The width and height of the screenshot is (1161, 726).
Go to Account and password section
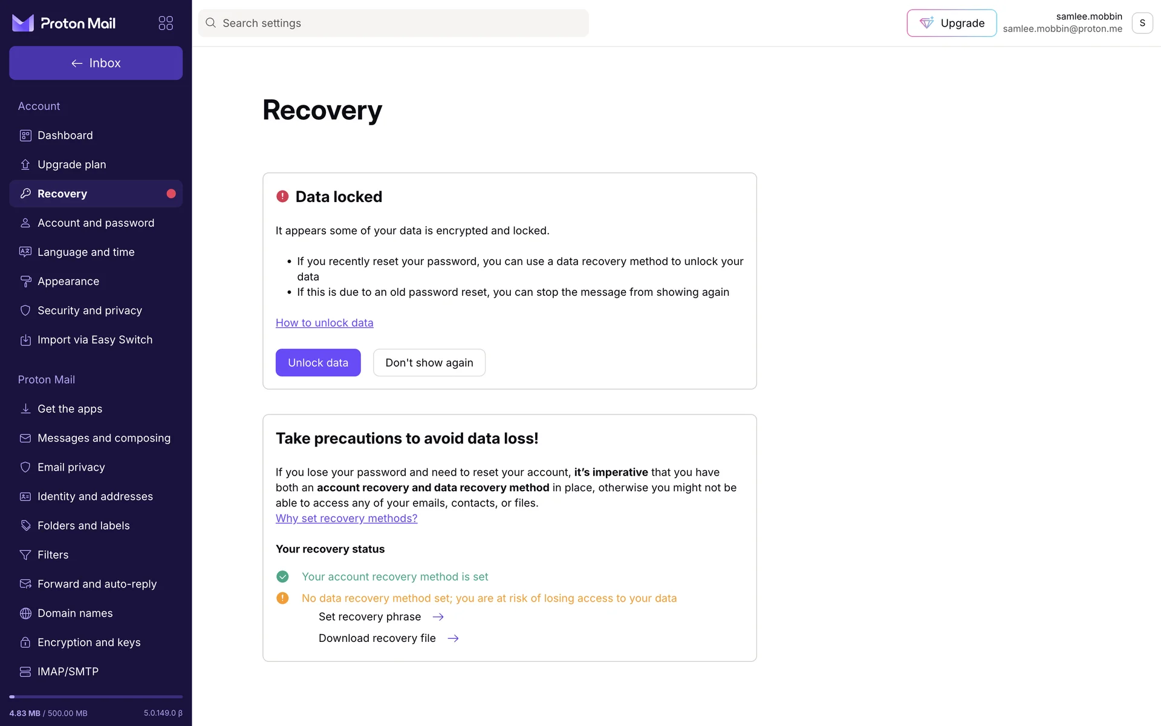[x=96, y=223]
